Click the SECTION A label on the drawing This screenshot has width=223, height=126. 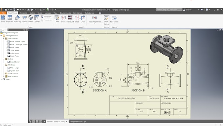coord(100,90)
